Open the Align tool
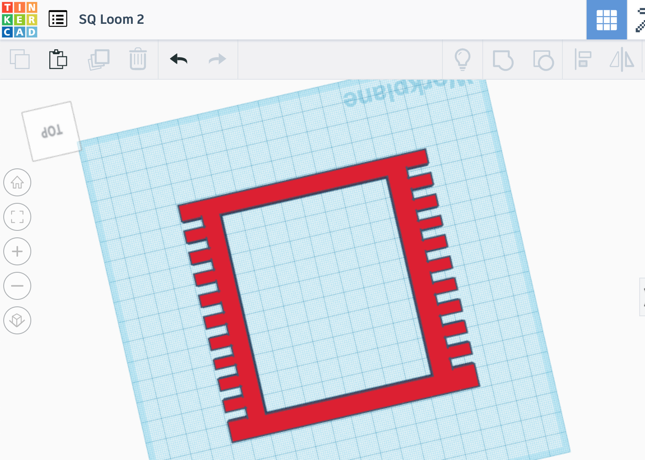Screen dimensions: 645x460 click(x=583, y=60)
